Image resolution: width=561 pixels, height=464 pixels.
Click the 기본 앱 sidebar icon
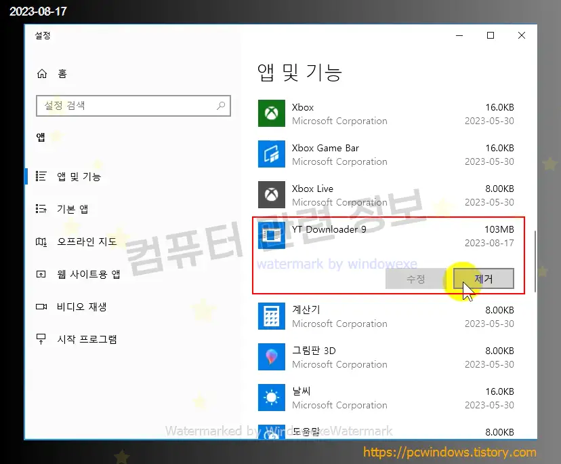coord(41,209)
